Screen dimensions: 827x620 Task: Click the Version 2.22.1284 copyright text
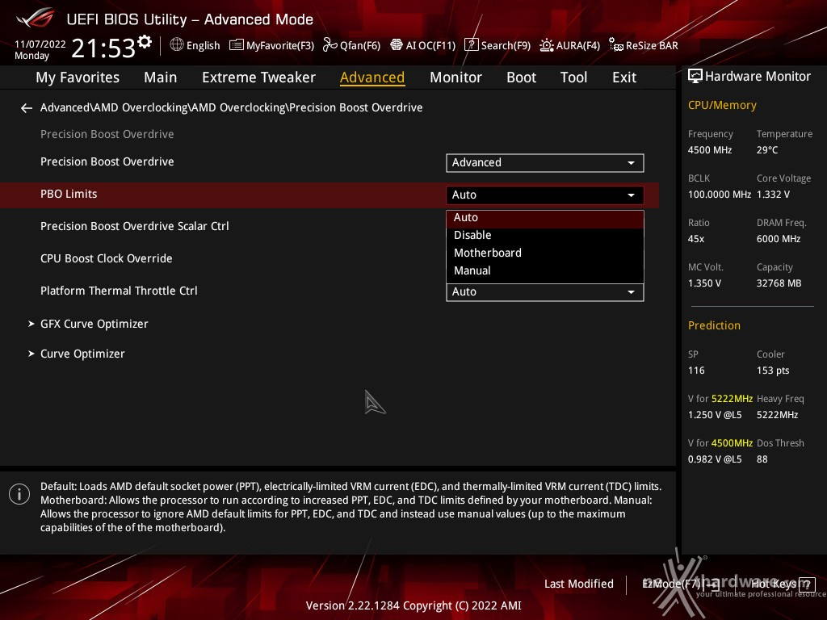click(x=413, y=605)
